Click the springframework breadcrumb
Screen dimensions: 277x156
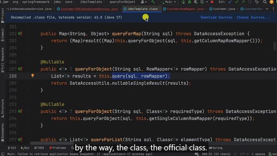36,2
